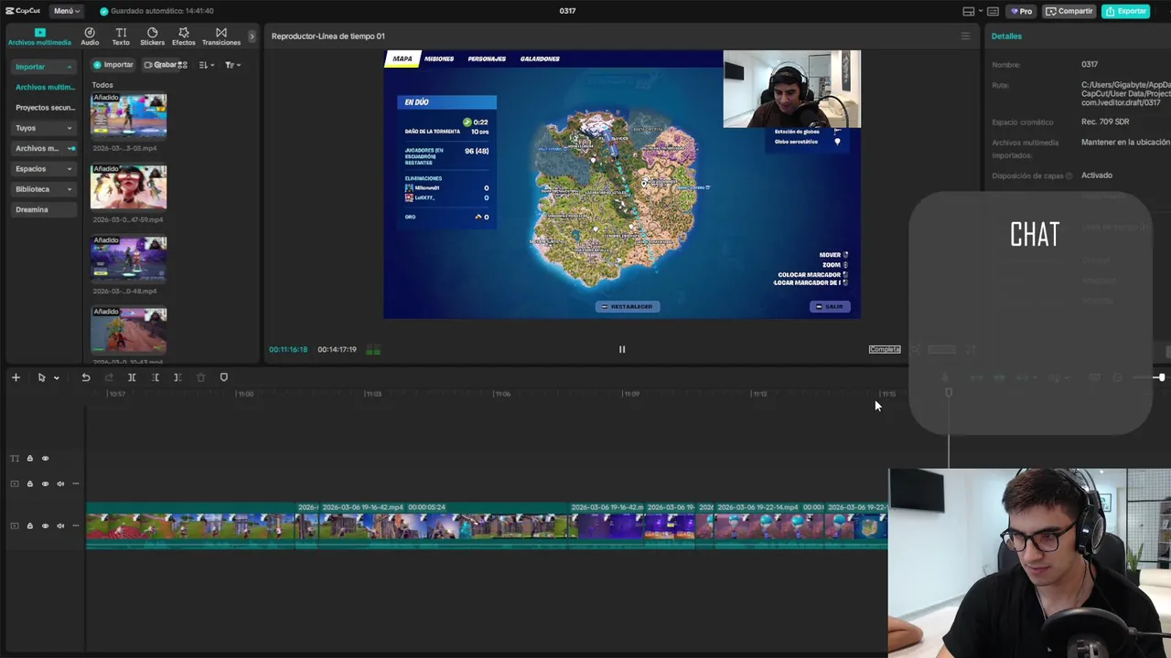Hide the text track with eye icon
This screenshot has width=1171, height=658.
tap(45, 459)
